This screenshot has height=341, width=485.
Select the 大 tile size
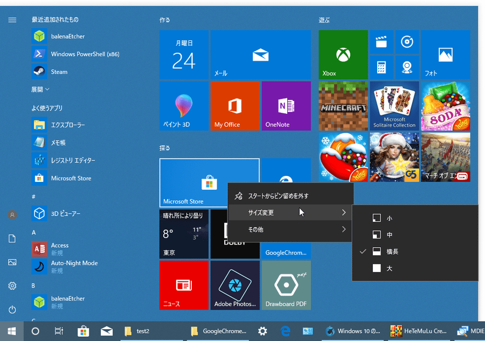point(415,268)
